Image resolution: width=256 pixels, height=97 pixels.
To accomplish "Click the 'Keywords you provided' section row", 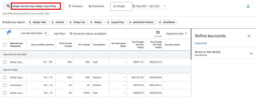I will tap(95, 54).
